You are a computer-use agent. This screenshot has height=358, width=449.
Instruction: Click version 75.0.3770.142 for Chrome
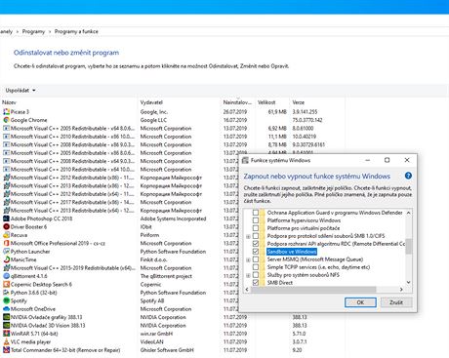pos(307,120)
